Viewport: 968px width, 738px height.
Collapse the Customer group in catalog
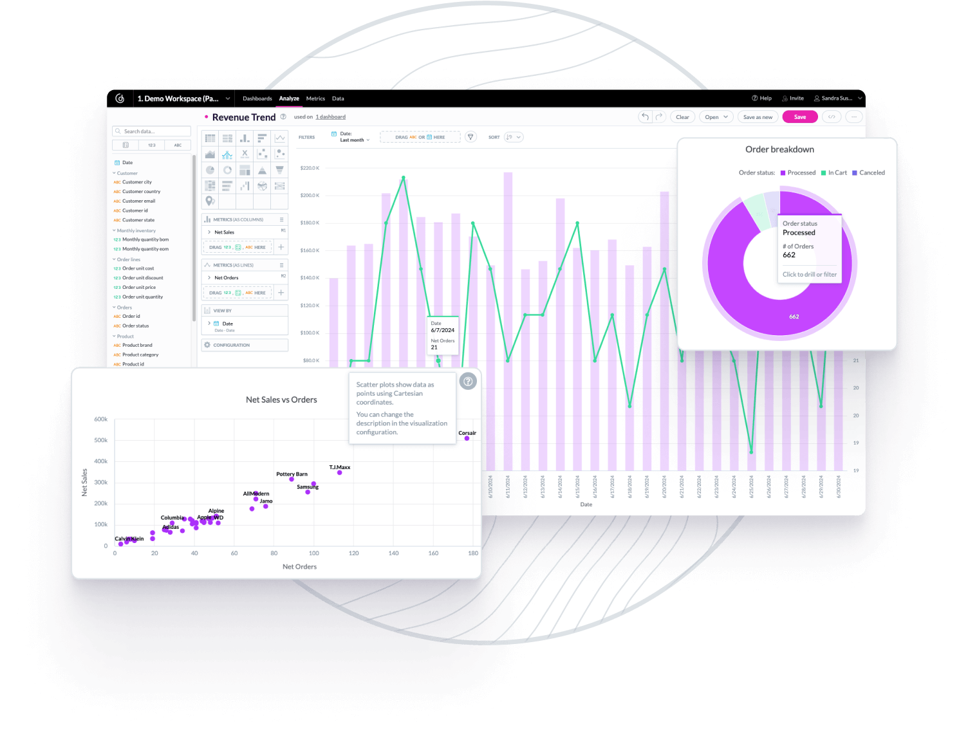pos(125,173)
